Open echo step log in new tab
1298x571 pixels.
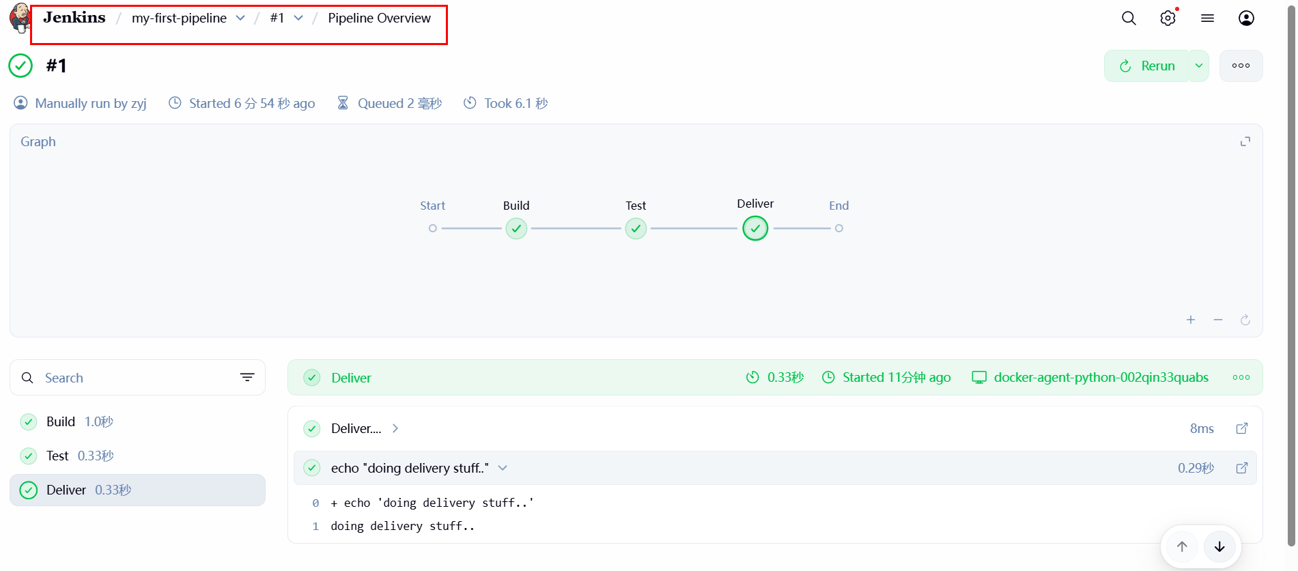1242,468
